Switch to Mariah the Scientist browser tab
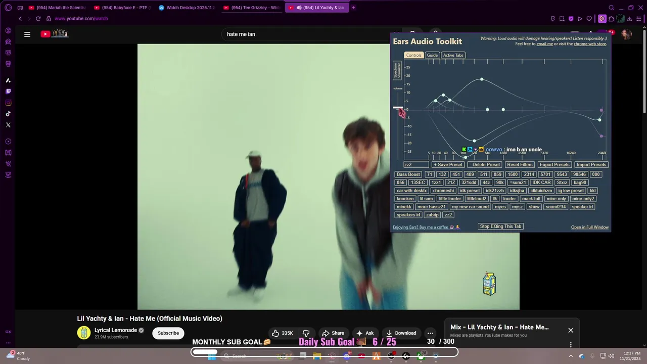The width and height of the screenshot is (647, 364). 58,8
